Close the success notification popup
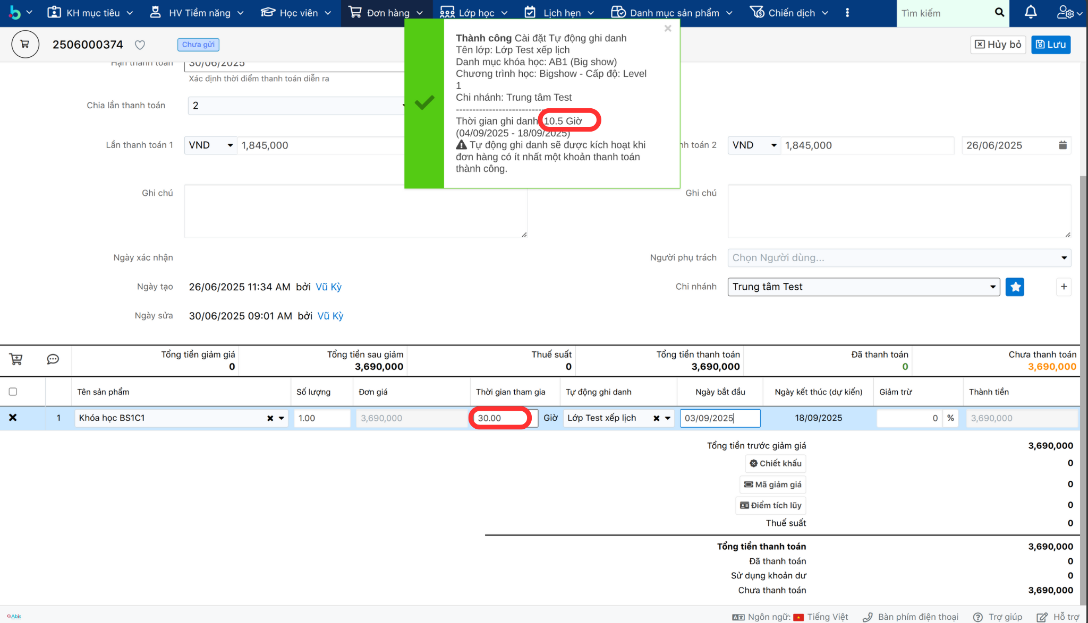Viewport: 1088px width, 623px height. 668,29
